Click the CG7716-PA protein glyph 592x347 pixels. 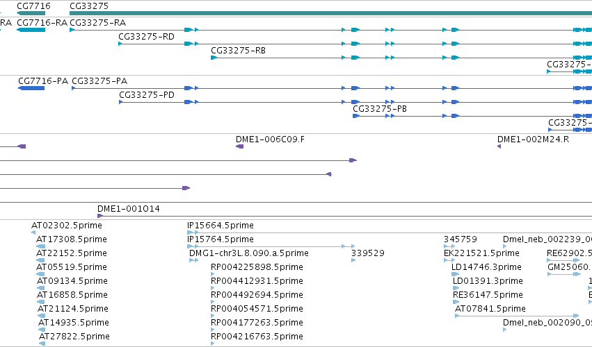(x=31, y=88)
